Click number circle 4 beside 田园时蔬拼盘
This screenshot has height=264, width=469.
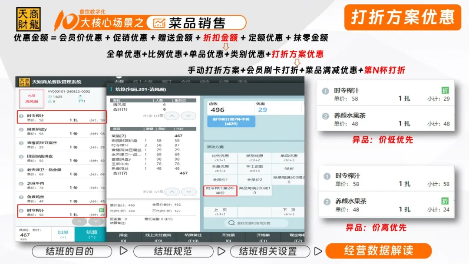[x=21, y=156]
